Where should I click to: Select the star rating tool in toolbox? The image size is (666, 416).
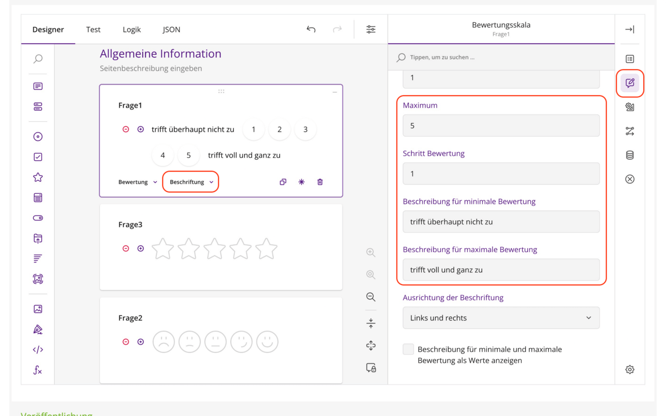pyautogui.click(x=38, y=177)
